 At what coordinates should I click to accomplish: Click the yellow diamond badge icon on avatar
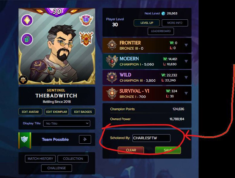click(x=27, y=20)
